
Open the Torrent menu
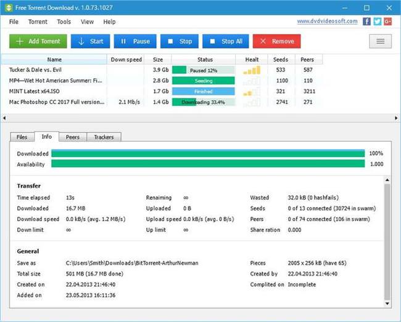tap(38, 22)
